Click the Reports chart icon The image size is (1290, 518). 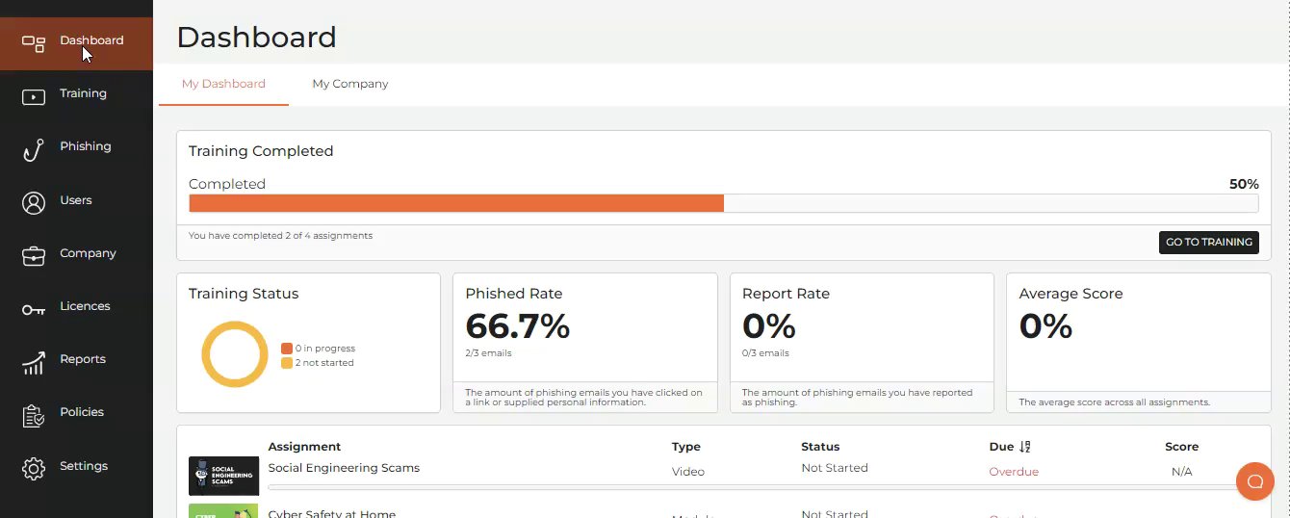(x=34, y=362)
